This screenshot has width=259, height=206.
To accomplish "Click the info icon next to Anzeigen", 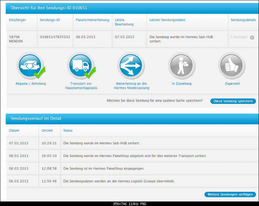I will [252, 37].
